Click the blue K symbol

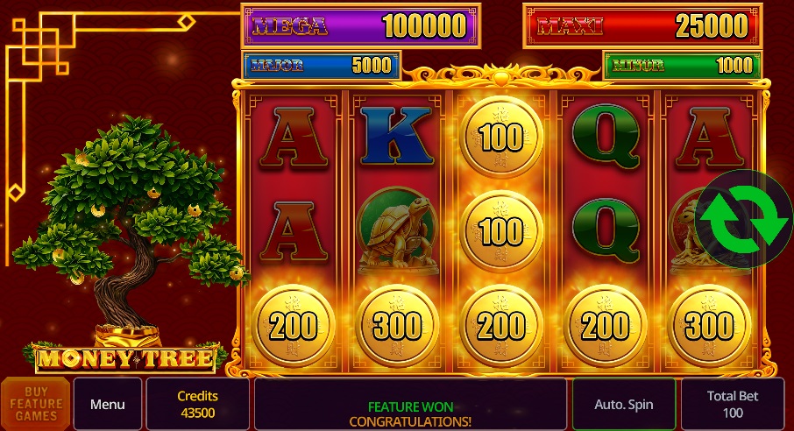point(396,137)
